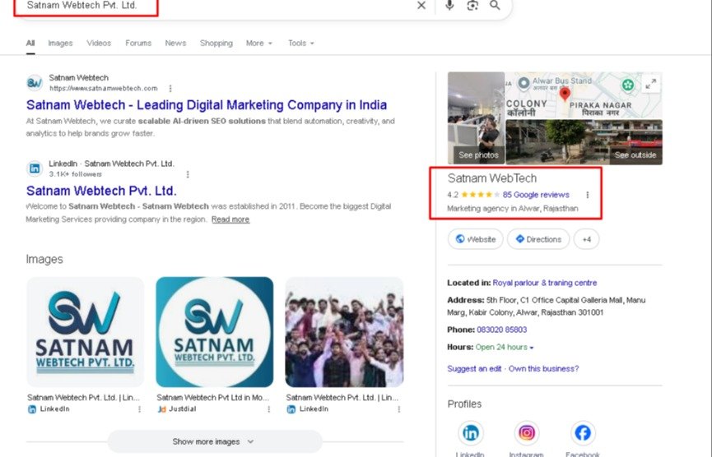Screen dimensions: 712x457
Task: Open the Instagram profile icon
Action: tap(526, 433)
